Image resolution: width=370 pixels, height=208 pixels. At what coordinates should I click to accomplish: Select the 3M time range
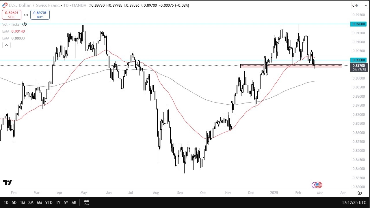click(x=31, y=203)
